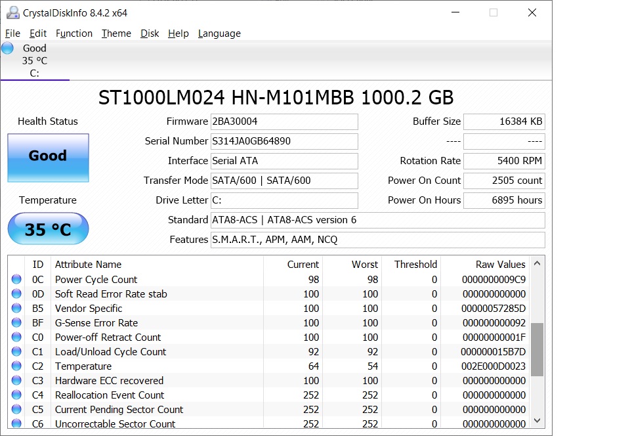Viewport: 630px width, 436px height.
Task: Select the Power Cycle Count attribute row
Action: 269,279
